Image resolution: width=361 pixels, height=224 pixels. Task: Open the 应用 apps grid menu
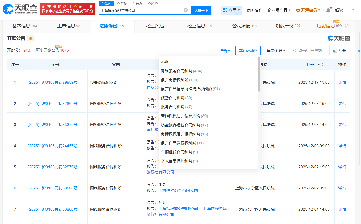(x=231, y=10)
